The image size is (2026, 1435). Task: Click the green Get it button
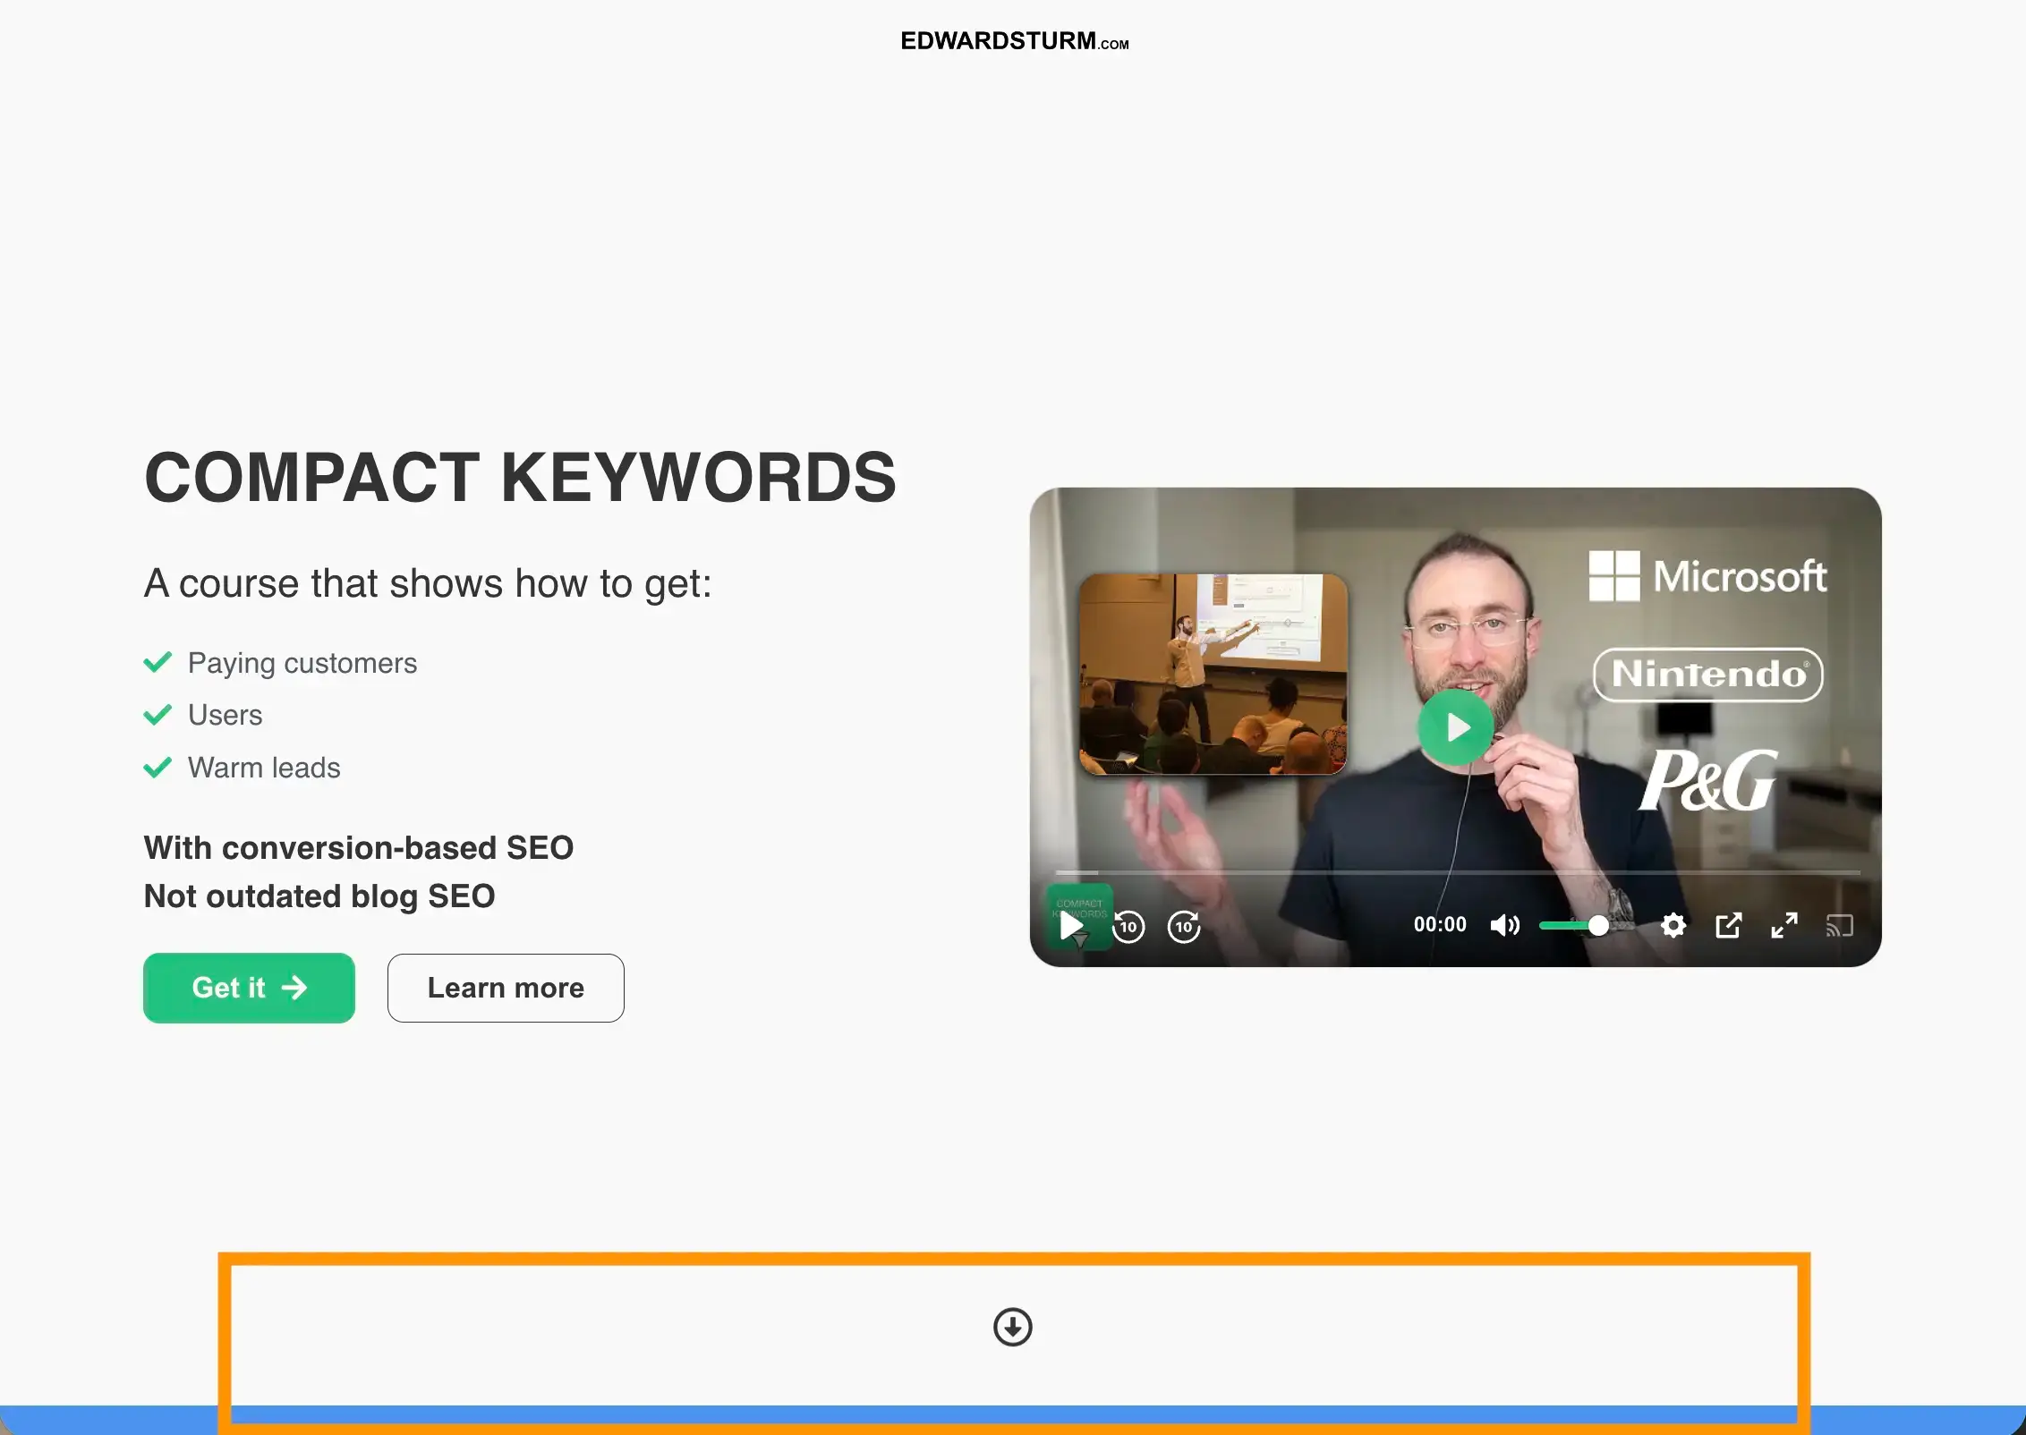click(249, 988)
